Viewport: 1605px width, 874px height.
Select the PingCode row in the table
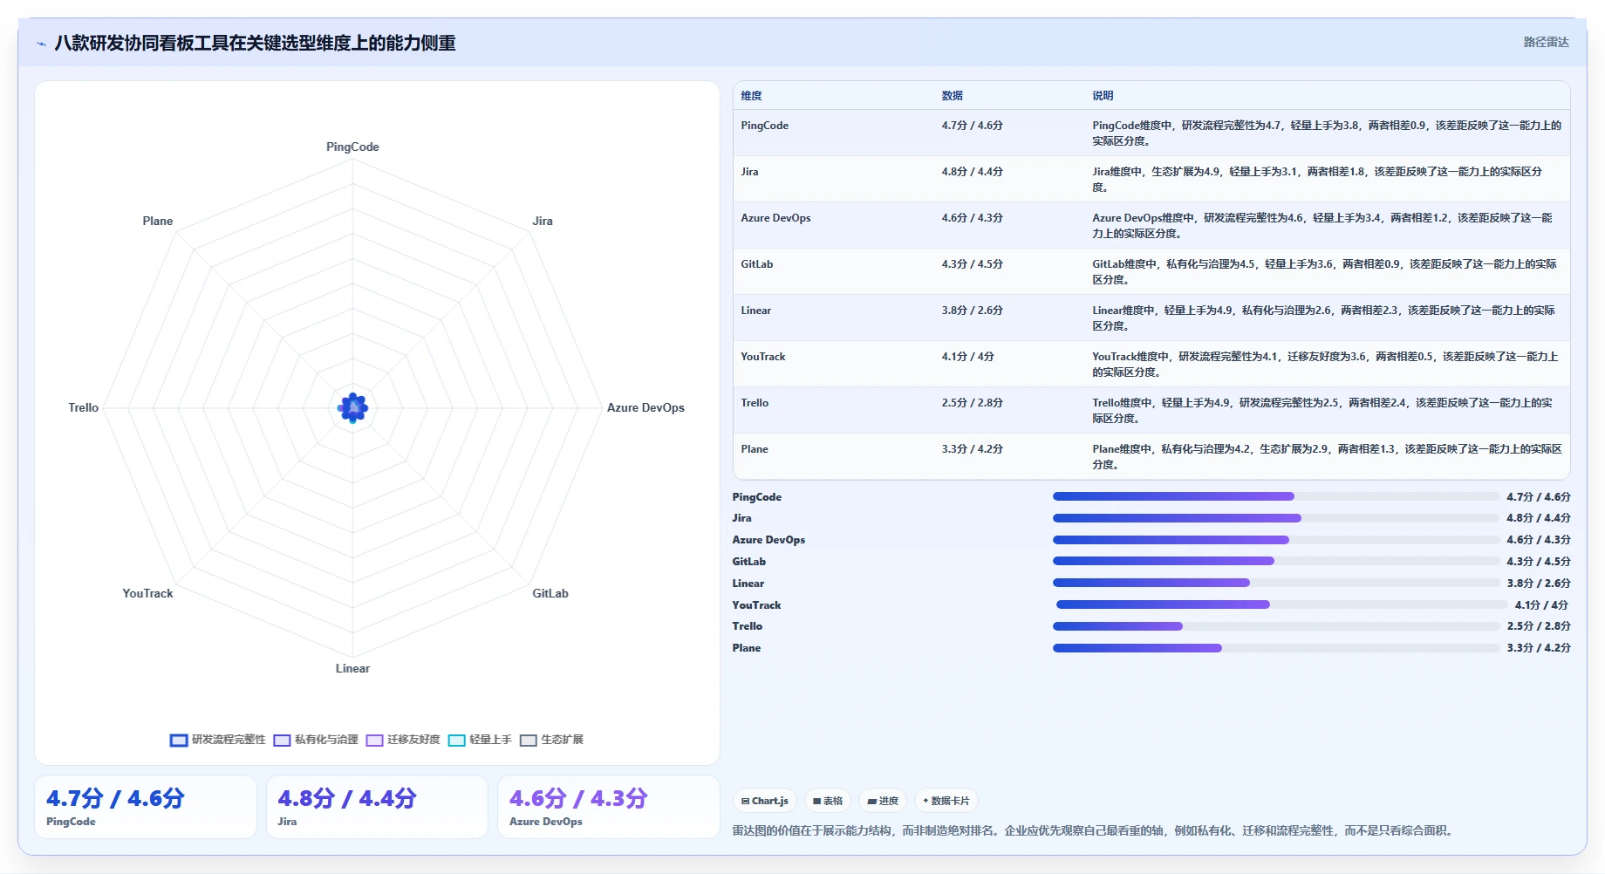coord(1151,133)
